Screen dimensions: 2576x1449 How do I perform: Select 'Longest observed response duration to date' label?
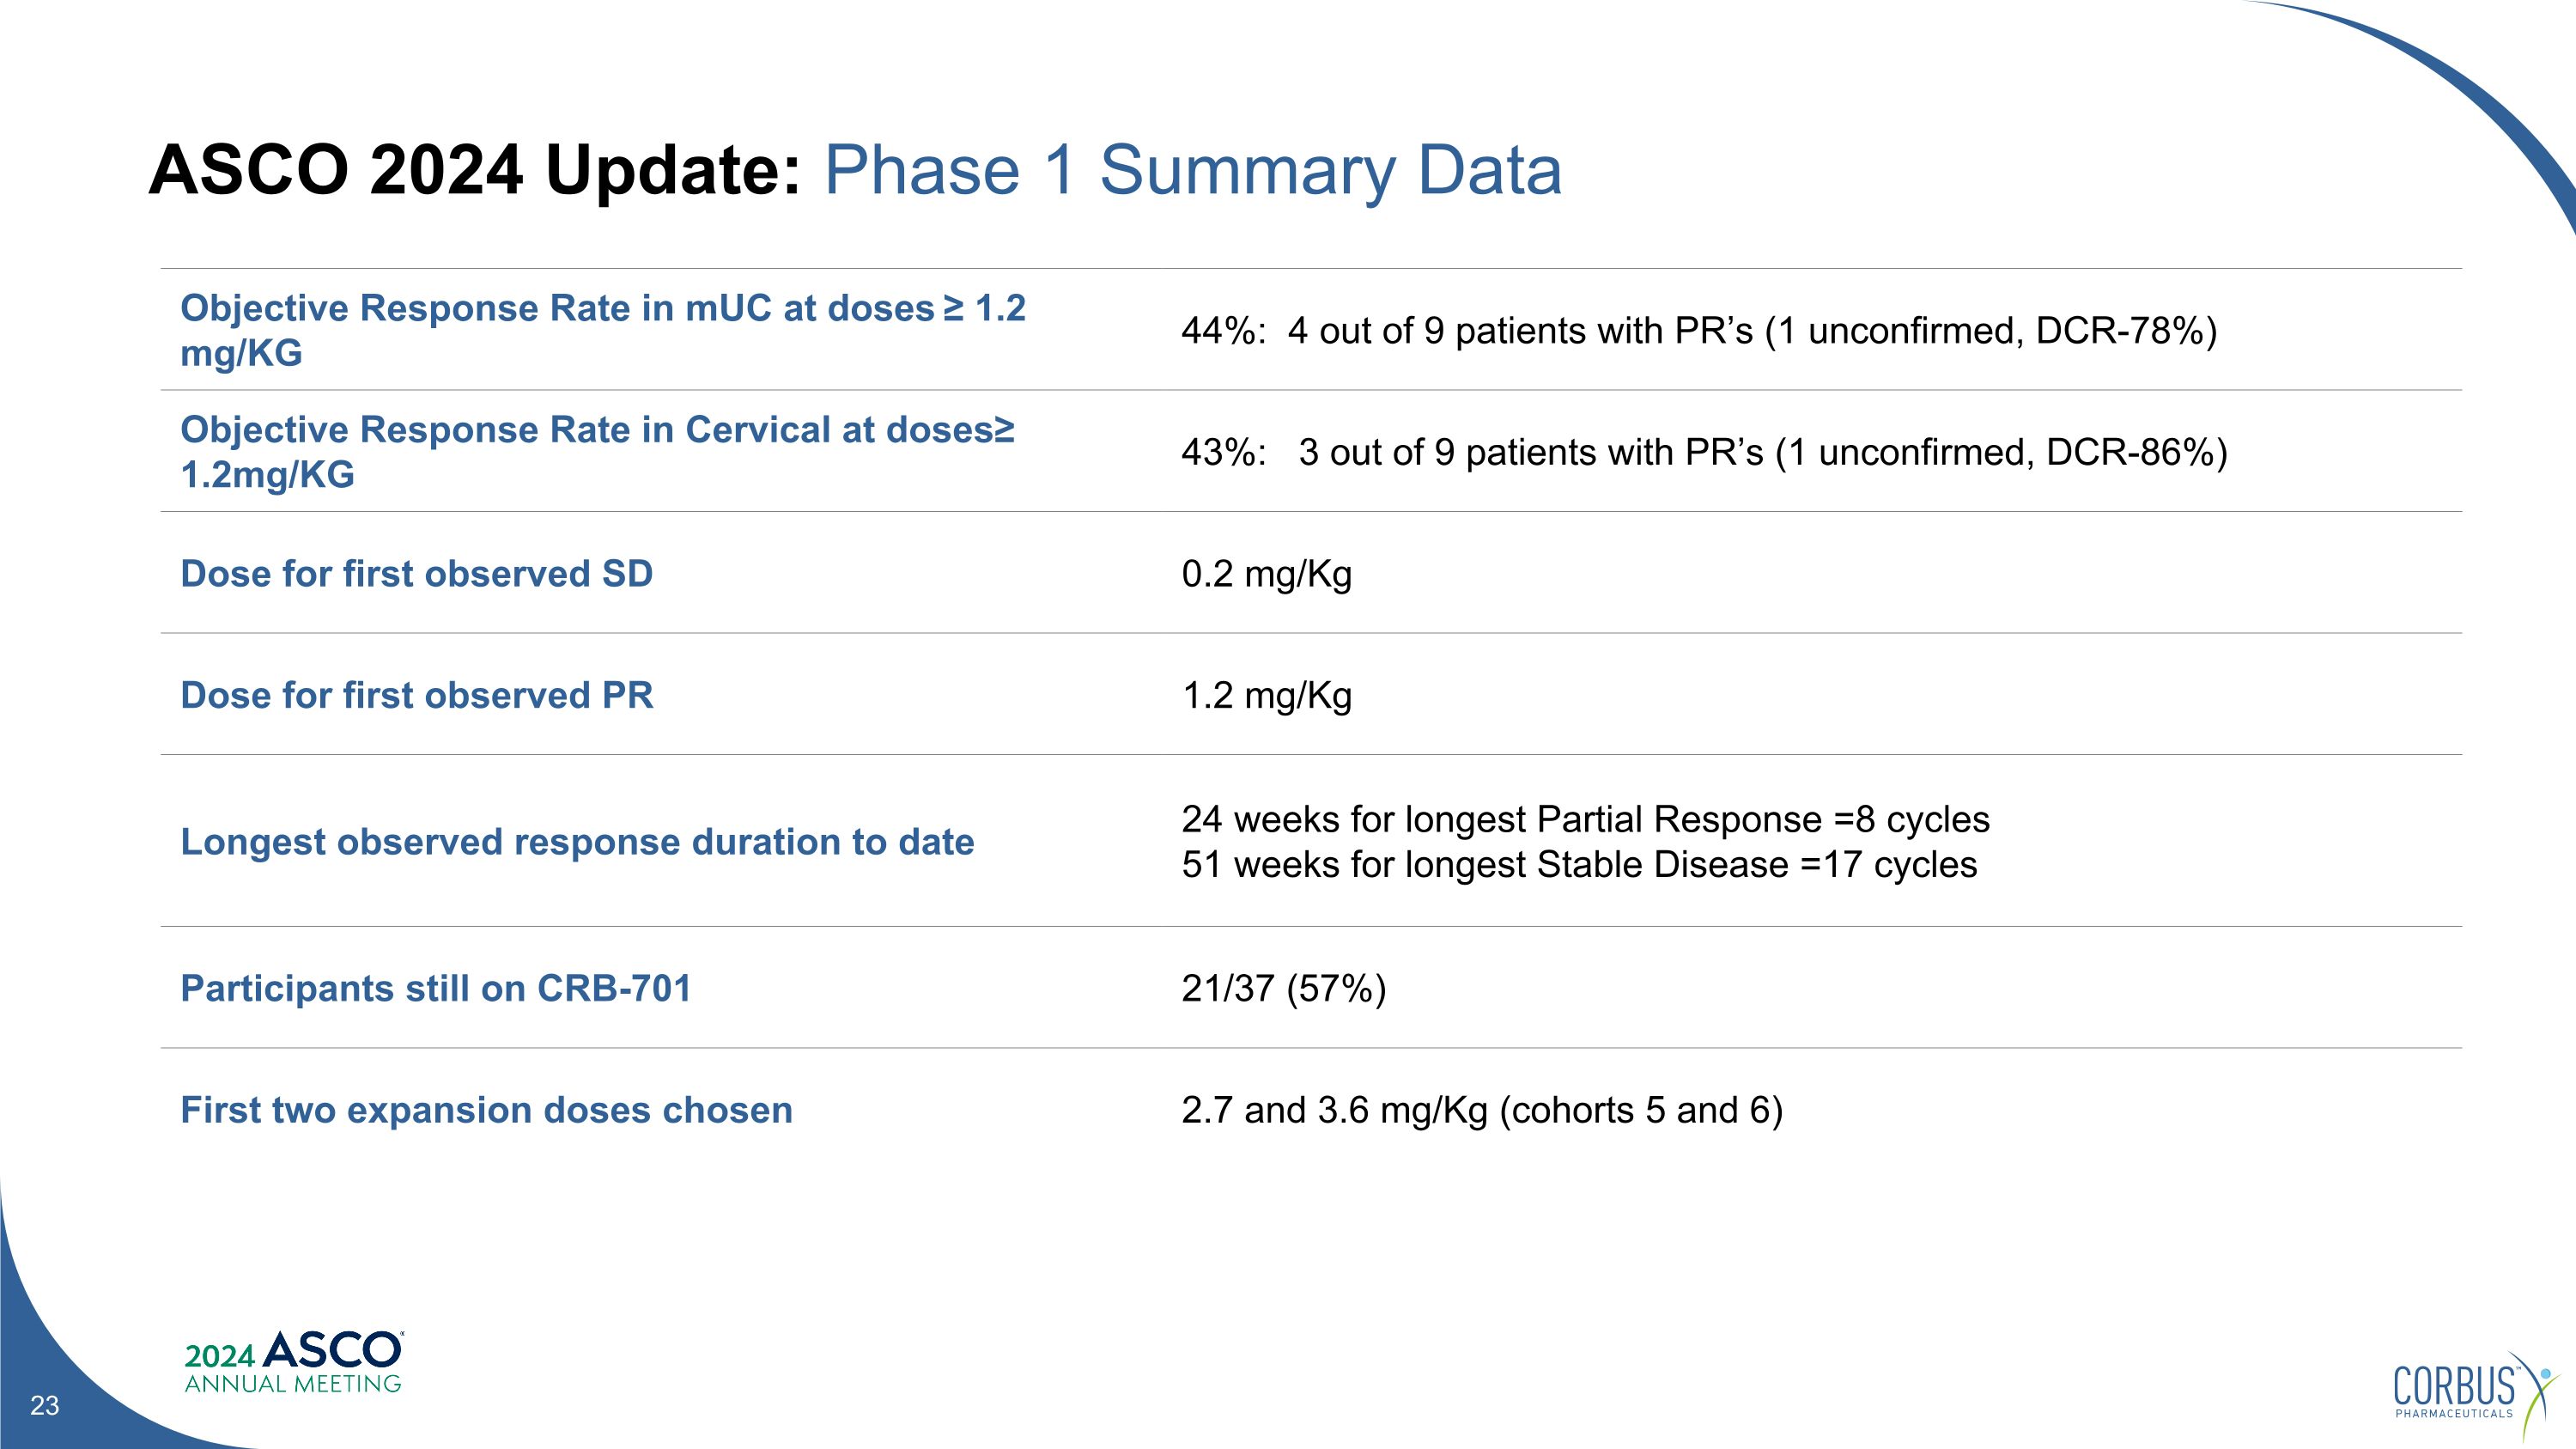pyautogui.click(x=577, y=842)
